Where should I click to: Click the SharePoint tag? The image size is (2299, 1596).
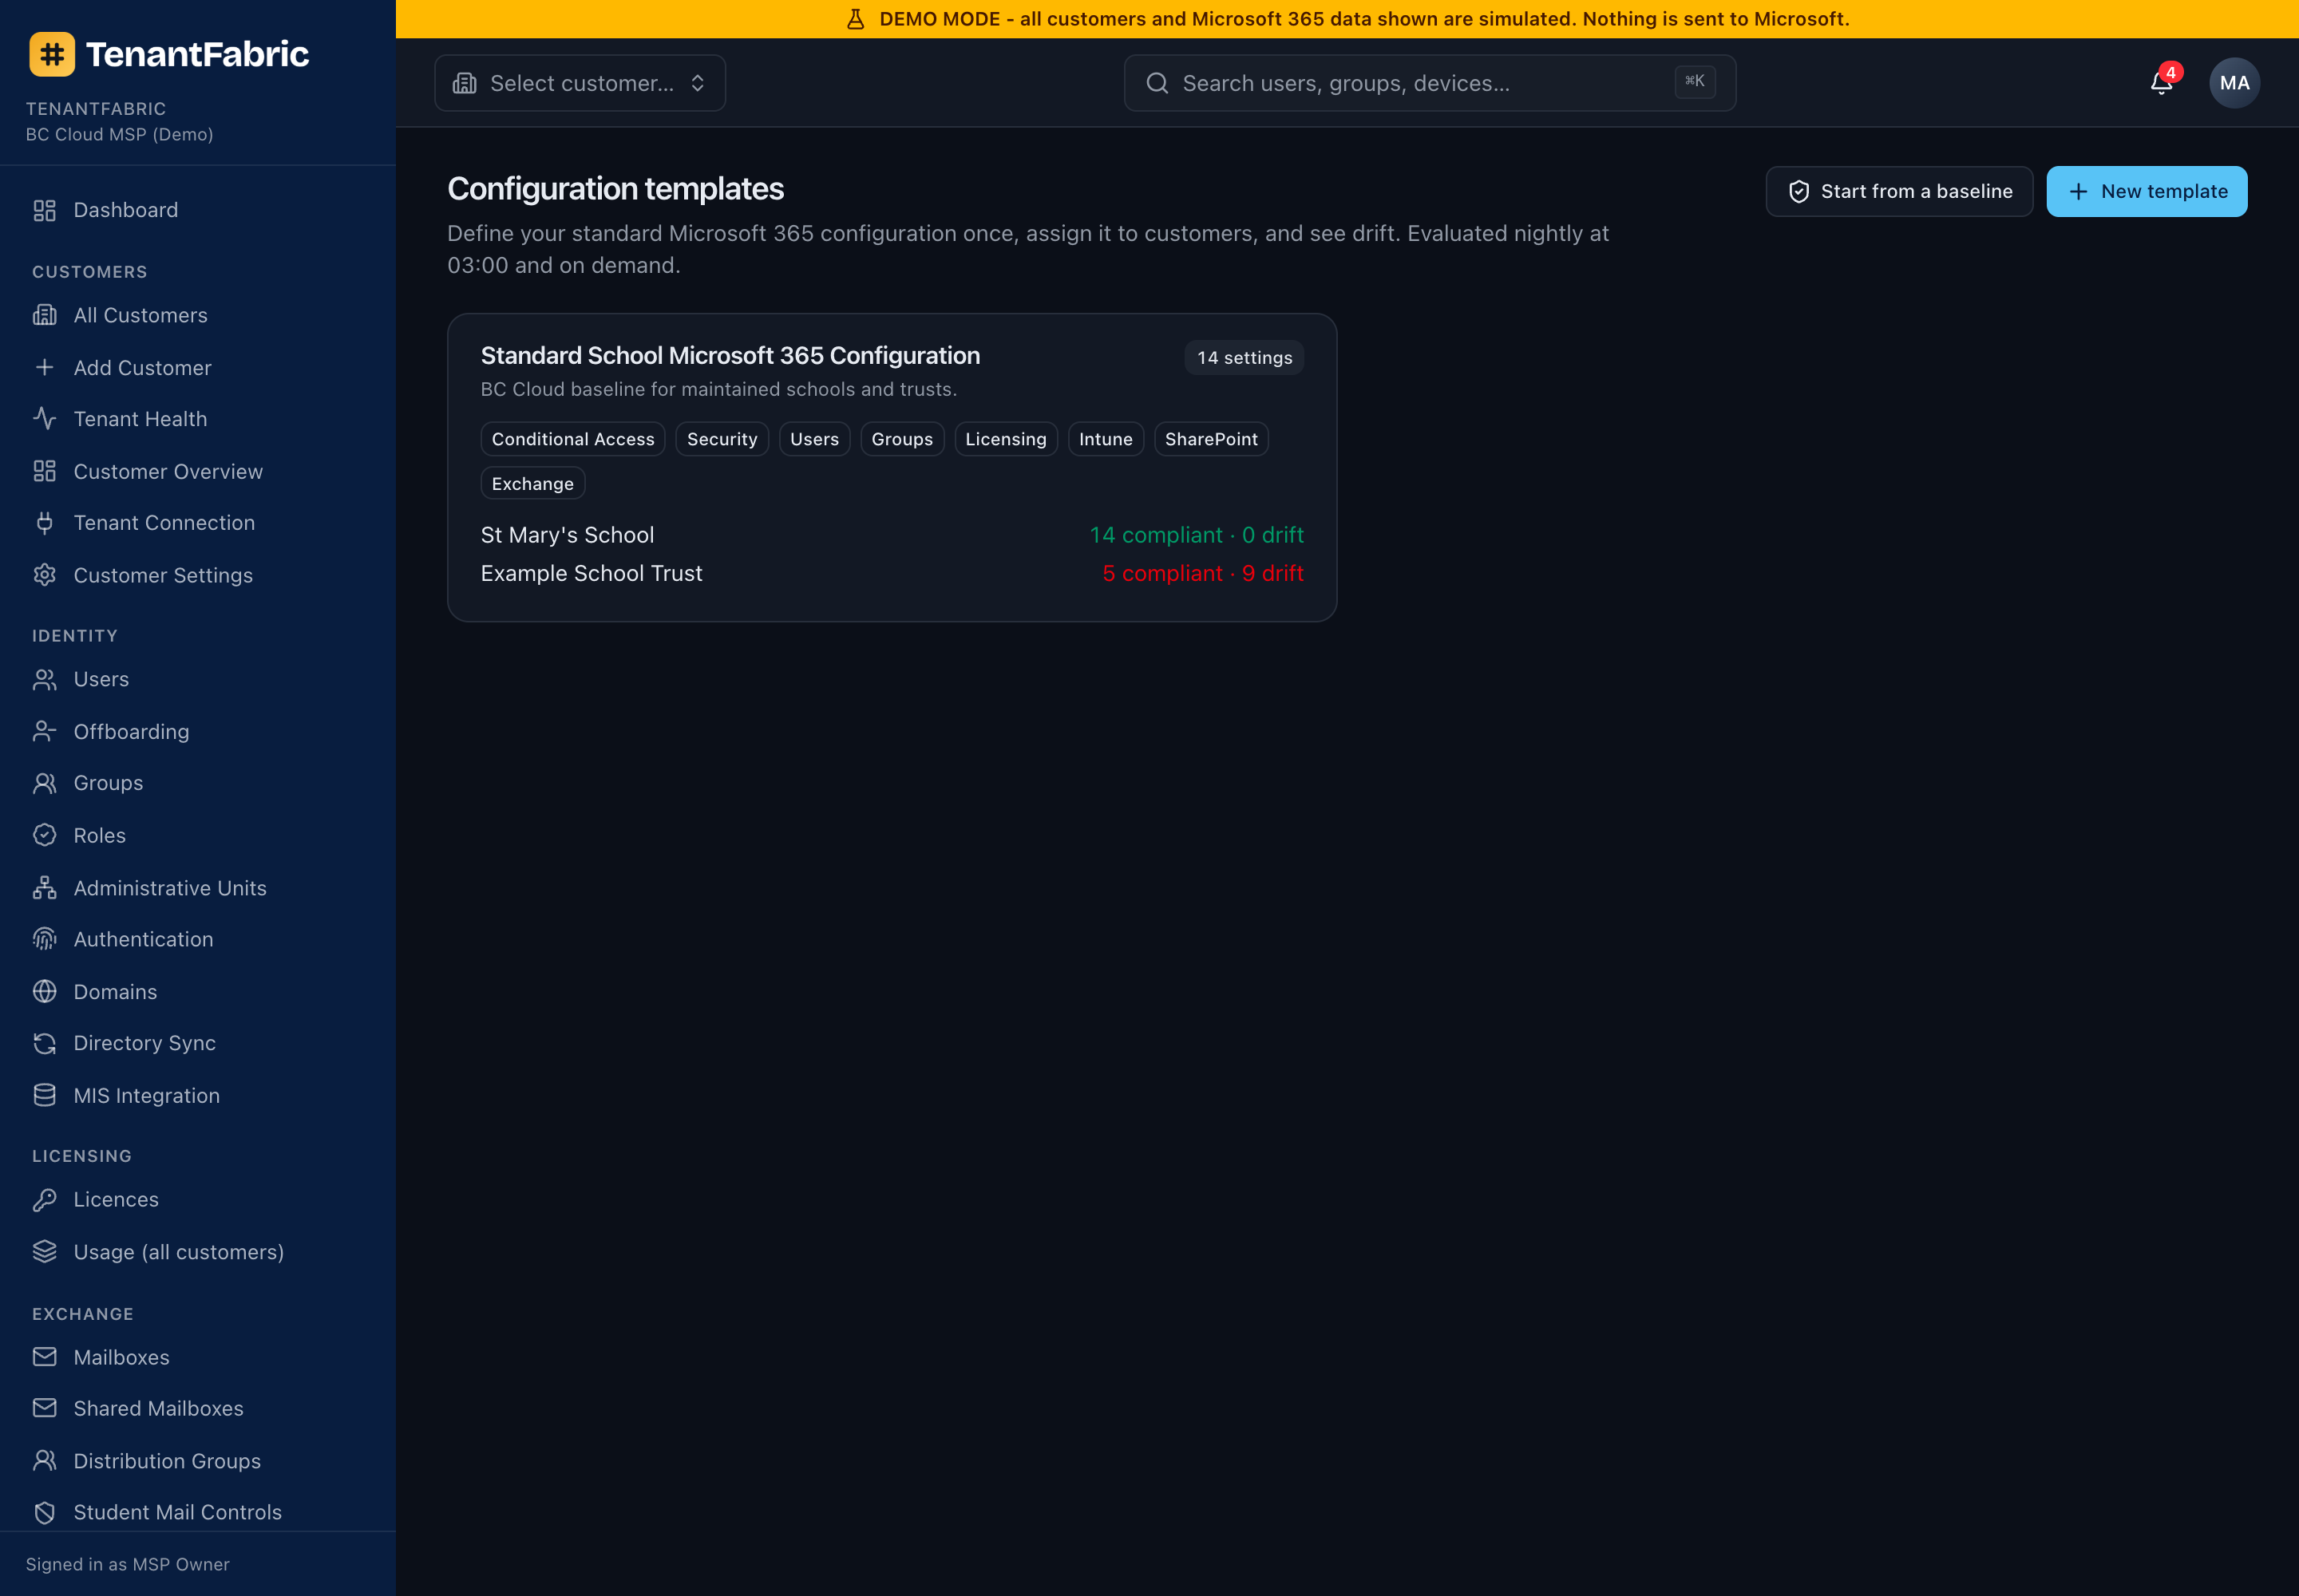click(1210, 439)
